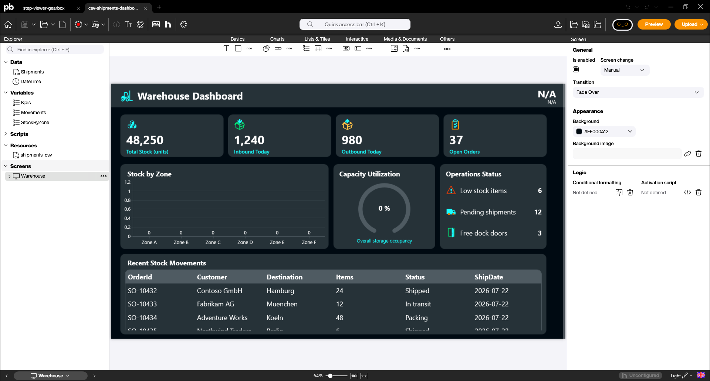Click the red-dot settings gear icon
The width and height of the screenshot is (710, 381).
pos(78,24)
